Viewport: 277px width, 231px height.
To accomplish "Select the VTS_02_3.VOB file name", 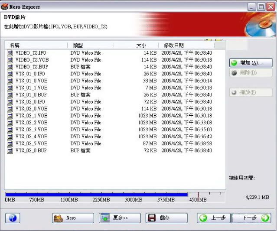I will coord(32,130).
